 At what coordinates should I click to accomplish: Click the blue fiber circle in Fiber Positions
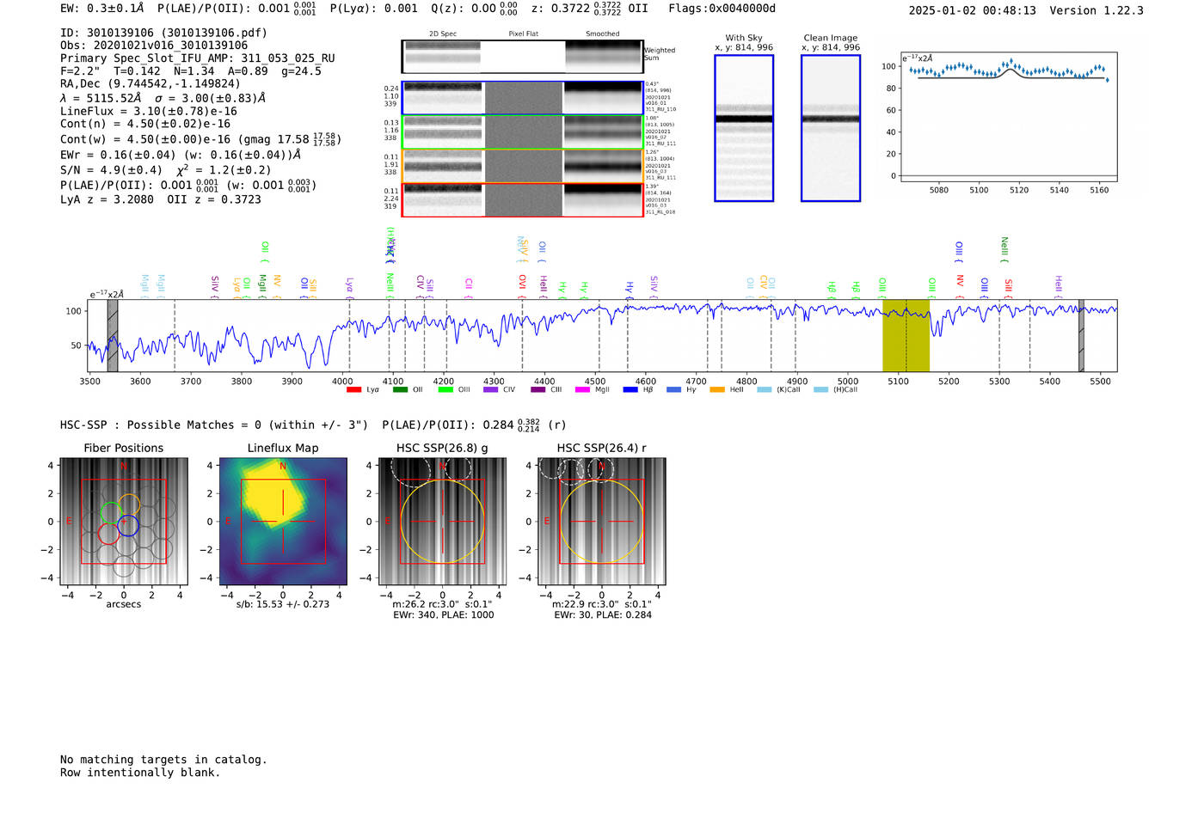point(128,525)
